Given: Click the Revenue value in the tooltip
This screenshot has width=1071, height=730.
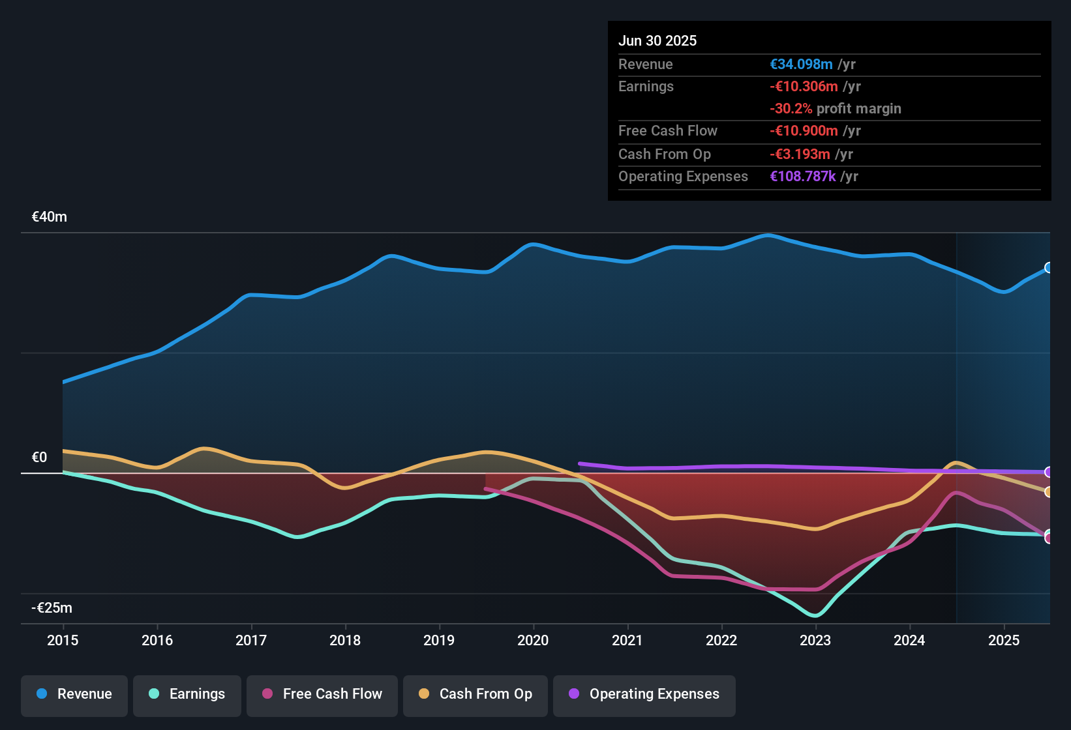Looking at the screenshot, I should [801, 64].
